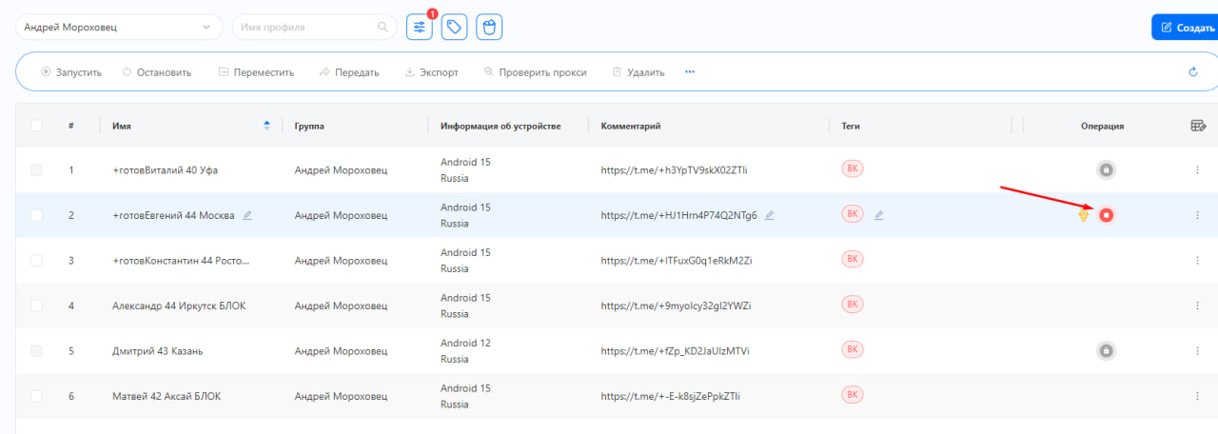
Task: Click the tag management icon
Action: tap(455, 28)
